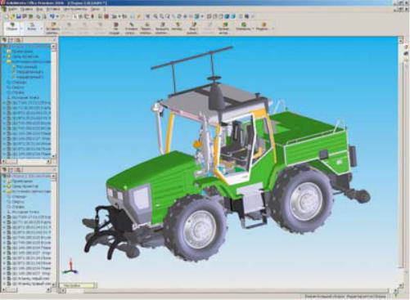Click Вставить компоненты (Insert Components) tool
Viewport: 410px width, 300px height.
point(53,28)
